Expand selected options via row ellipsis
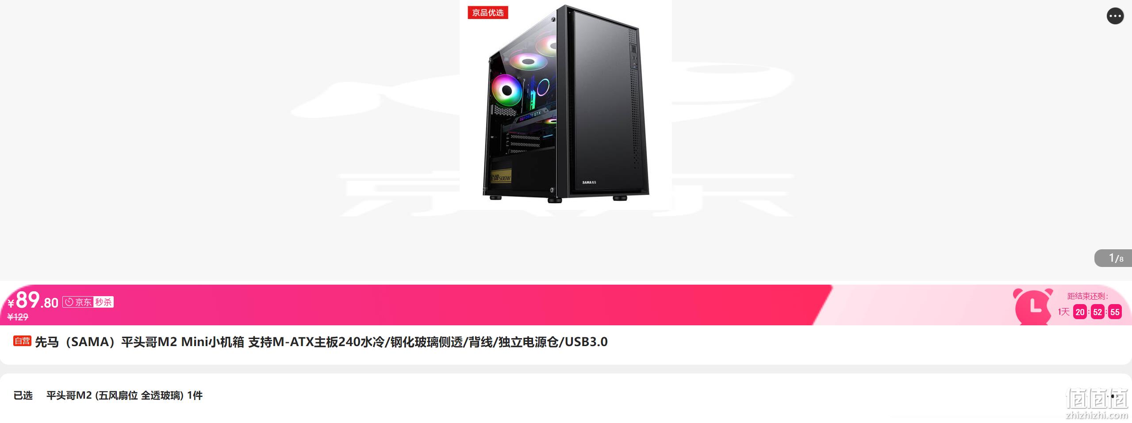1132x423 pixels. [x=1113, y=396]
